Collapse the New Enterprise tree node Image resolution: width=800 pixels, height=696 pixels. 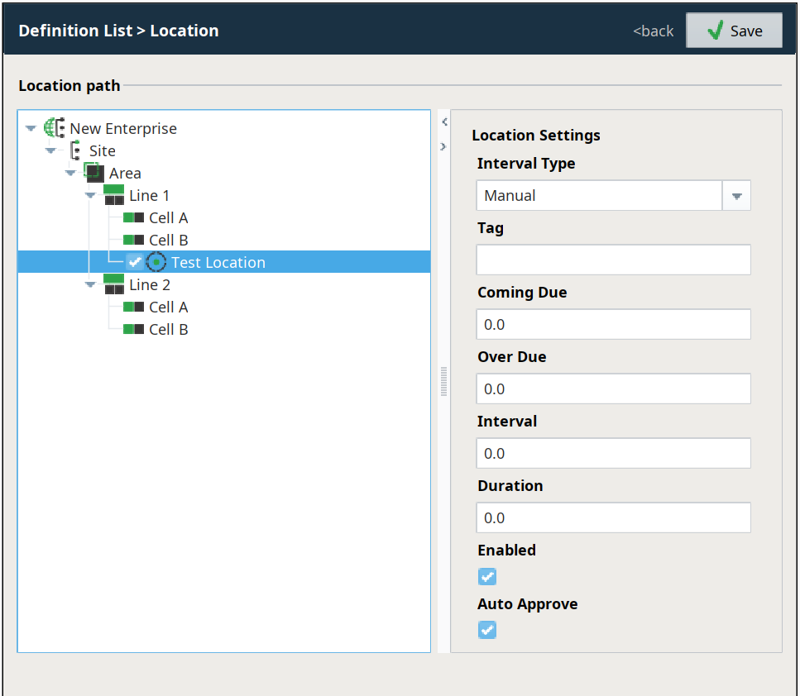(31, 129)
